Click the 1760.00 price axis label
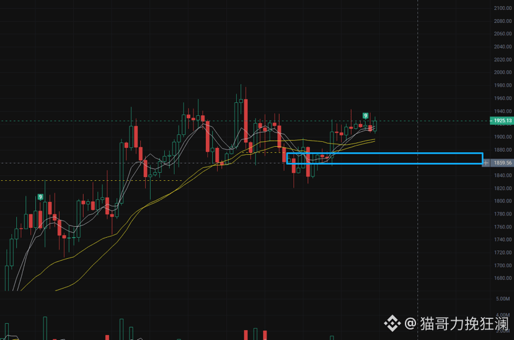Image resolution: width=514 pixels, height=340 pixels. [502, 227]
